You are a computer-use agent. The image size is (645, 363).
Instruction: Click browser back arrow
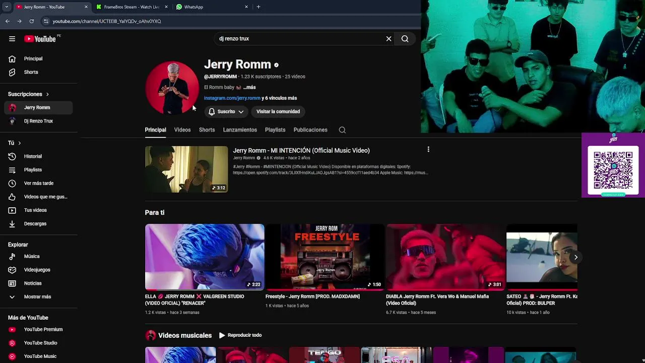coord(8,21)
